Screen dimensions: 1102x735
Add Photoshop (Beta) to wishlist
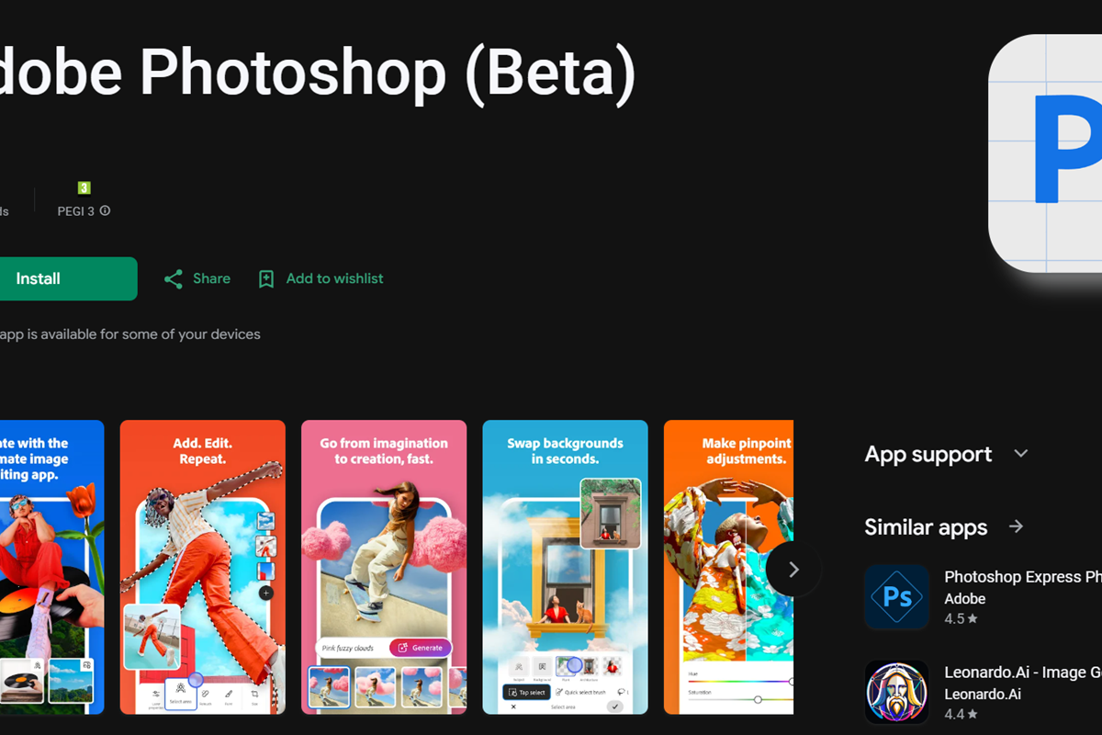click(320, 278)
